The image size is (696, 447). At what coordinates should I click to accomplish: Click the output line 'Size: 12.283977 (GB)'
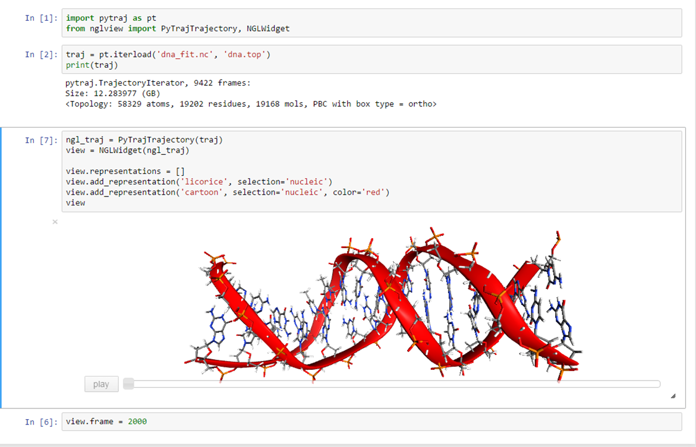[113, 94]
